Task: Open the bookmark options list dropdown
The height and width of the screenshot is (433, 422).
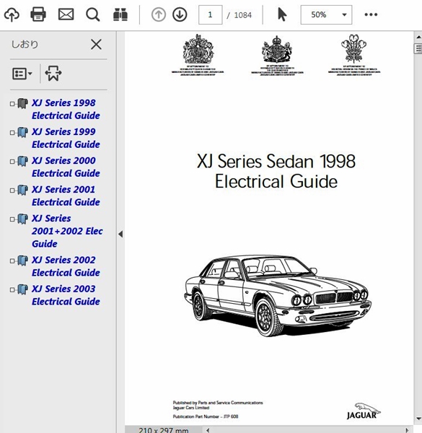Action: tap(22, 74)
